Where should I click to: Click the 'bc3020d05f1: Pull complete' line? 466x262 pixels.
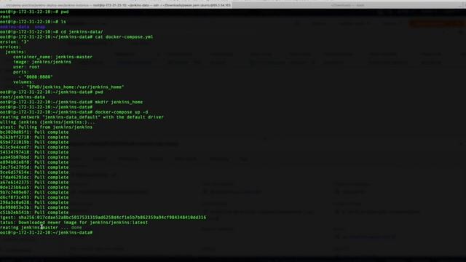point(34,132)
